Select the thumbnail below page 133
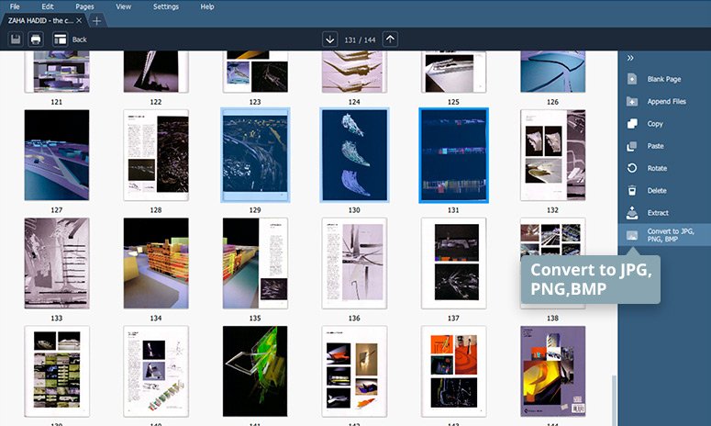This screenshot has width=711, height=426. (x=57, y=372)
